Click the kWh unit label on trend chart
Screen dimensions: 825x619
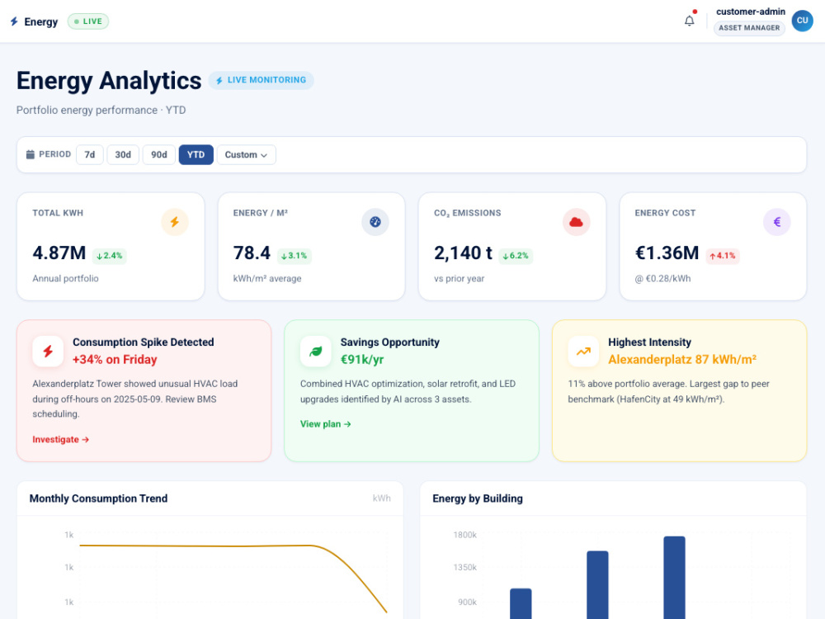click(x=381, y=499)
